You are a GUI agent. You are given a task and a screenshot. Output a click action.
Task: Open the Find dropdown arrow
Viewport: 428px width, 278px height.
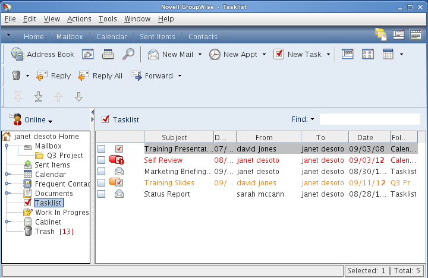coord(312,119)
